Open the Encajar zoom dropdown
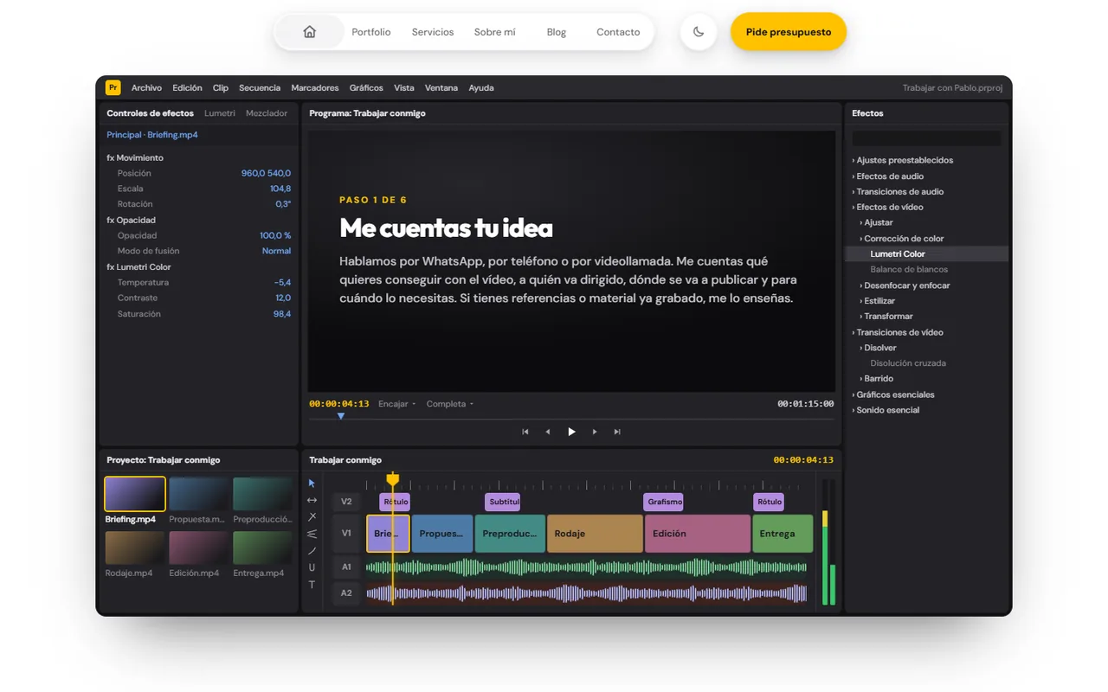This screenshot has width=1108, height=692. coord(397,404)
